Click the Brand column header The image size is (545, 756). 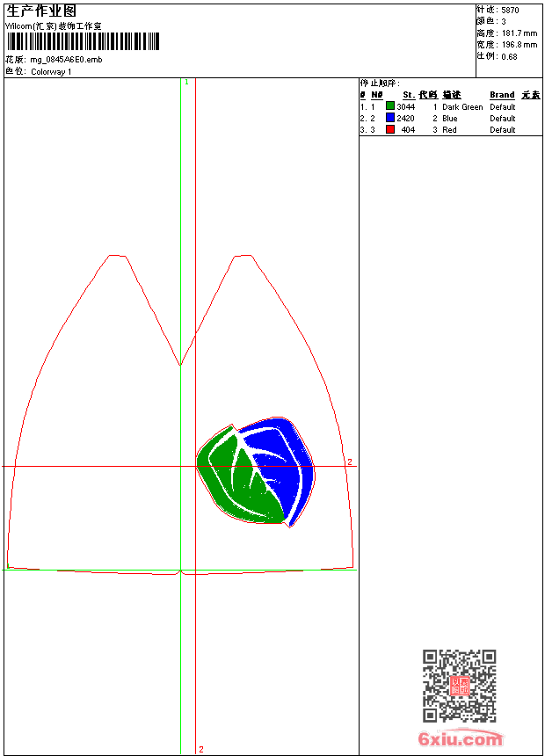point(502,95)
